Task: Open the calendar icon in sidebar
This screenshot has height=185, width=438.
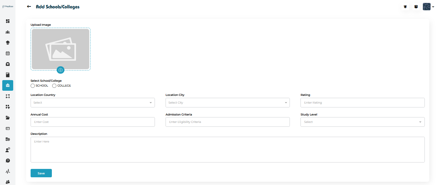Action: (8, 53)
